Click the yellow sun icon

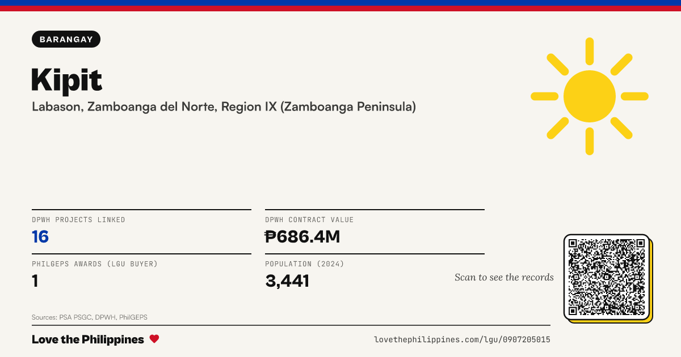coord(590,96)
